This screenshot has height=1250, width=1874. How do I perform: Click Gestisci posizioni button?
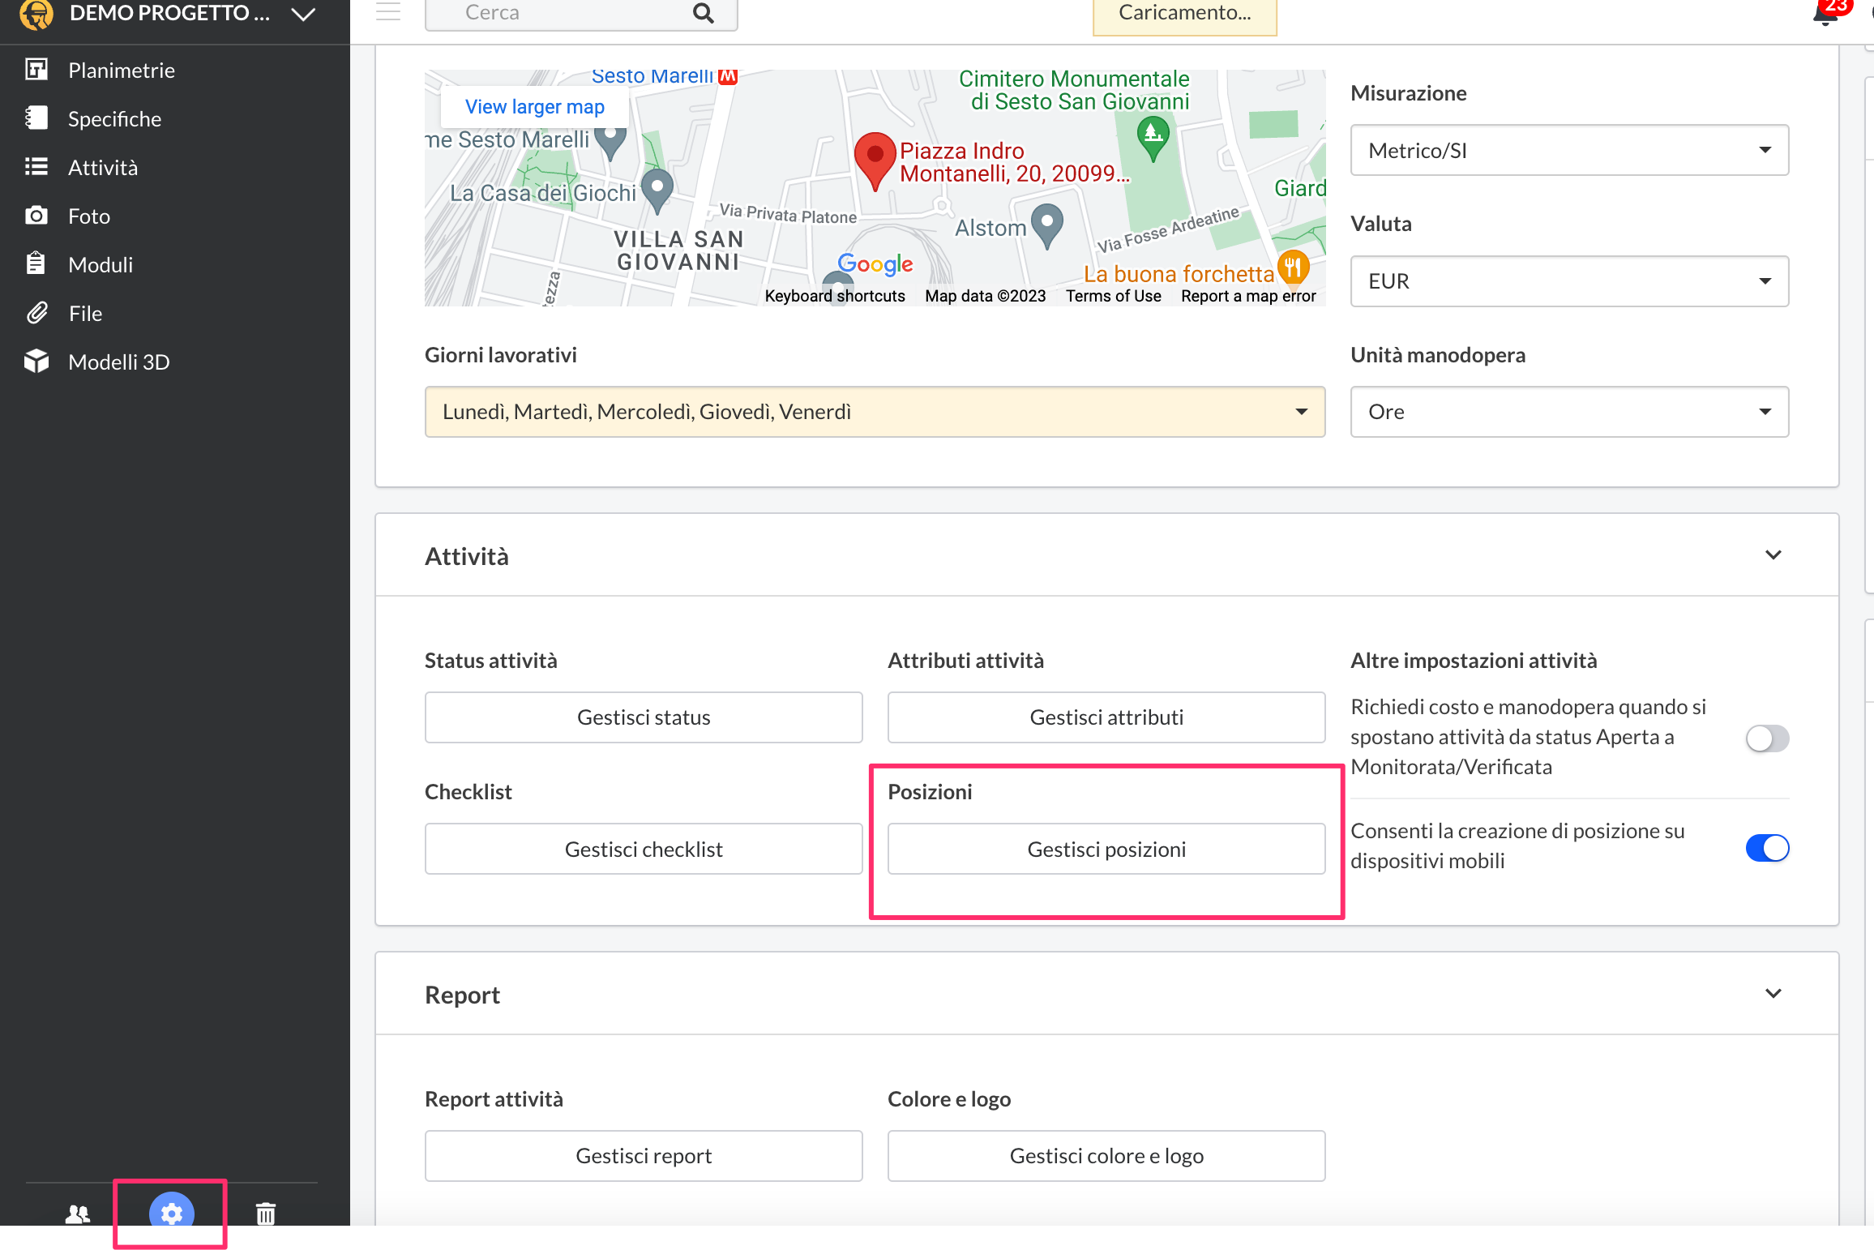click(x=1106, y=849)
